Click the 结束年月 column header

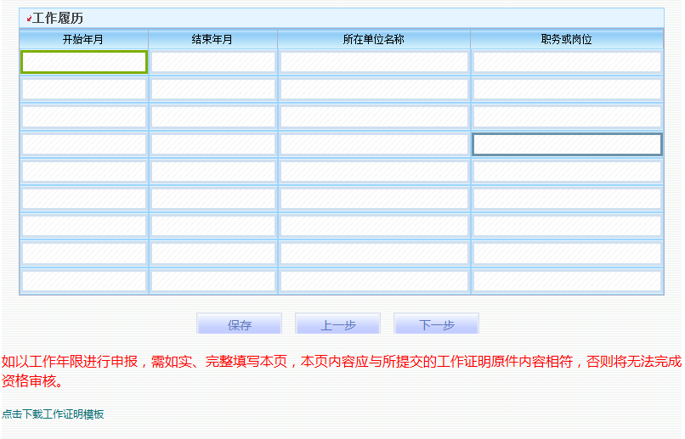point(212,39)
